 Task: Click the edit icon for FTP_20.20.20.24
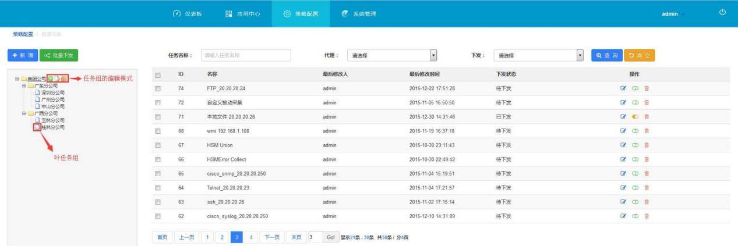tap(623, 88)
